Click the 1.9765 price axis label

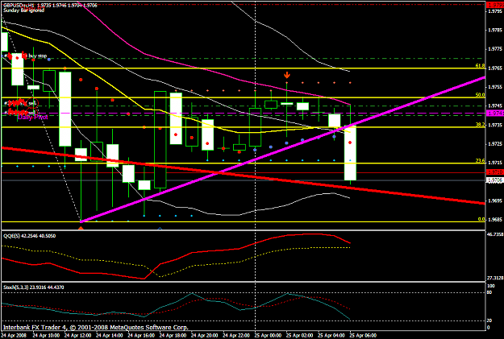(x=495, y=68)
